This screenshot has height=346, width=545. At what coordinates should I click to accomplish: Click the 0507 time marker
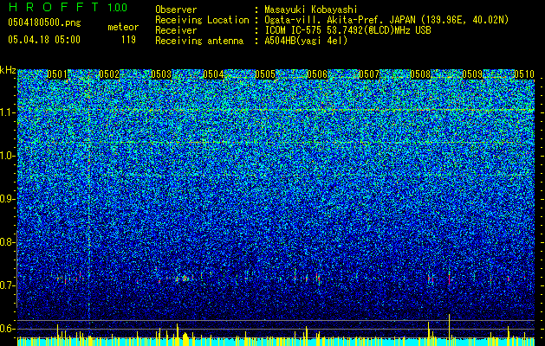[x=369, y=74]
